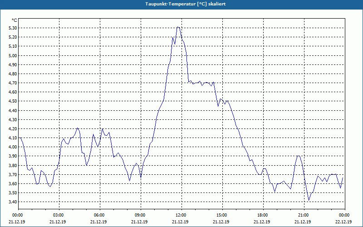Viewport: 363px width, 227px height.
Task: Select the 4,40 y-axis value
Action: tap(13, 110)
